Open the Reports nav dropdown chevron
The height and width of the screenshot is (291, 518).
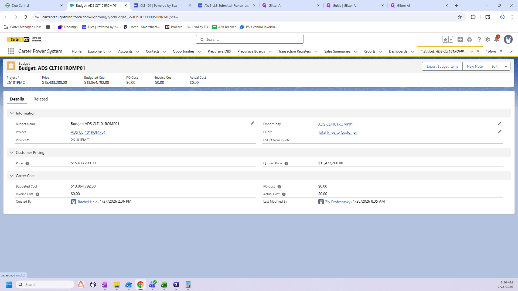click(381, 51)
